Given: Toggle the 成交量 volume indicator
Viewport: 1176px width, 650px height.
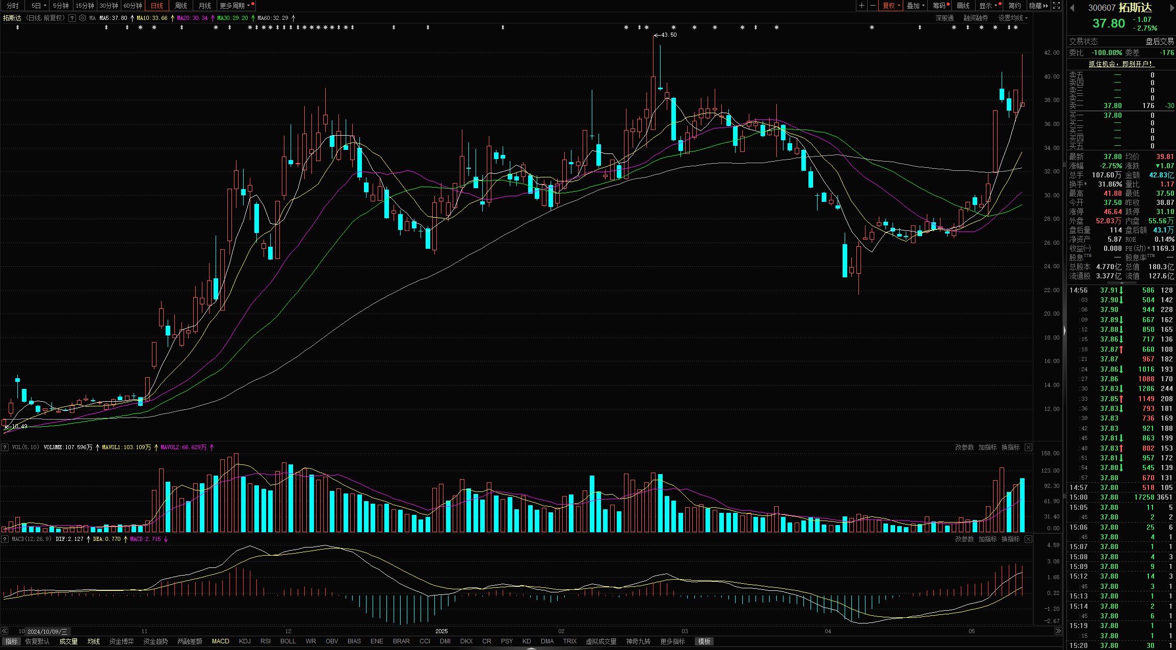Looking at the screenshot, I should pos(68,641).
